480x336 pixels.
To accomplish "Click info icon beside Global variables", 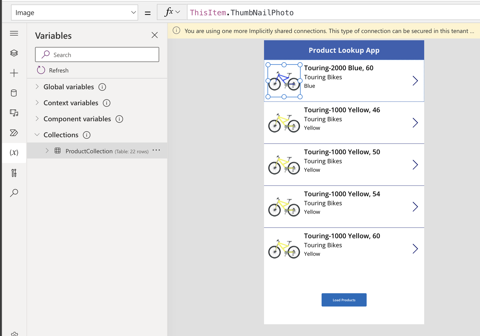I will [102, 87].
